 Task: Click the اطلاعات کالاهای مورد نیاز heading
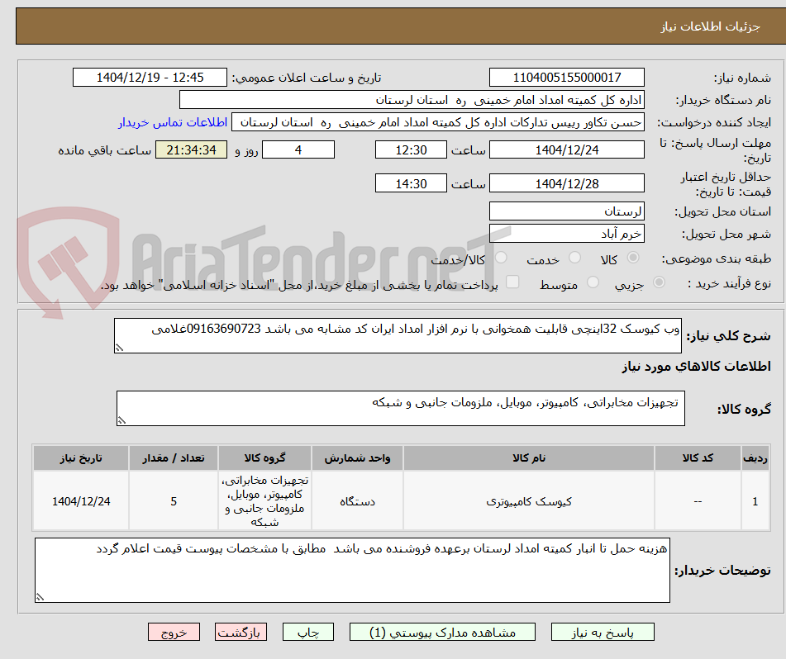click(x=696, y=367)
